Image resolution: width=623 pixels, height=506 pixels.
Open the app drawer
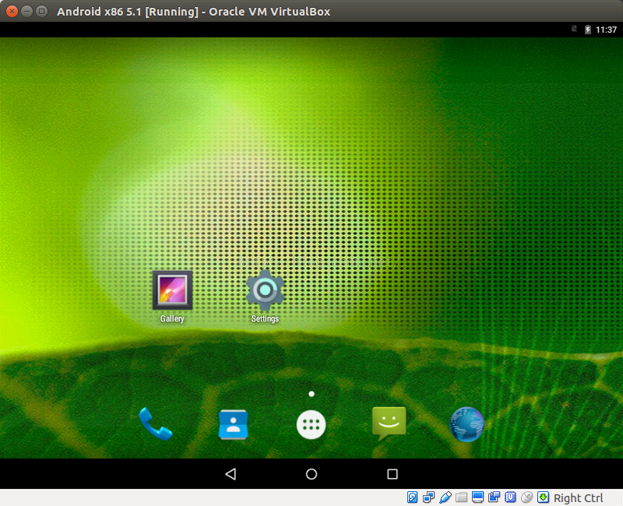click(x=311, y=424)
